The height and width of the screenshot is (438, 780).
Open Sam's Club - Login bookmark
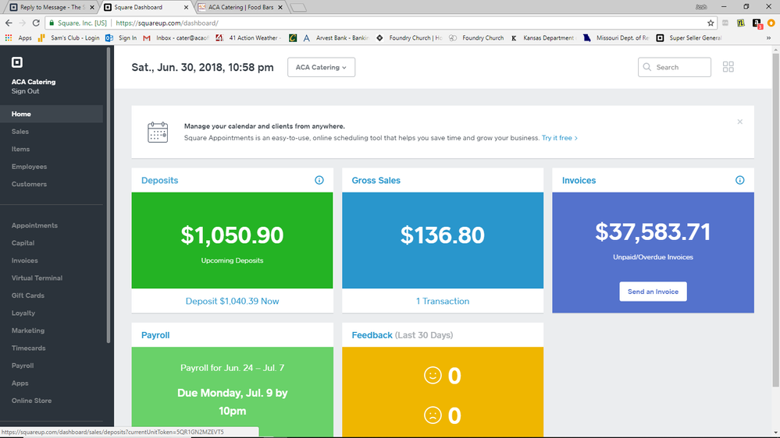(69, 37)
